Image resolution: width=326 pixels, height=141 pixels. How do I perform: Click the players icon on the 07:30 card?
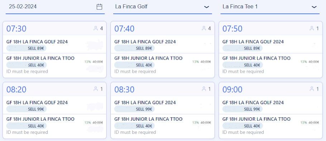tap(96, 29)
